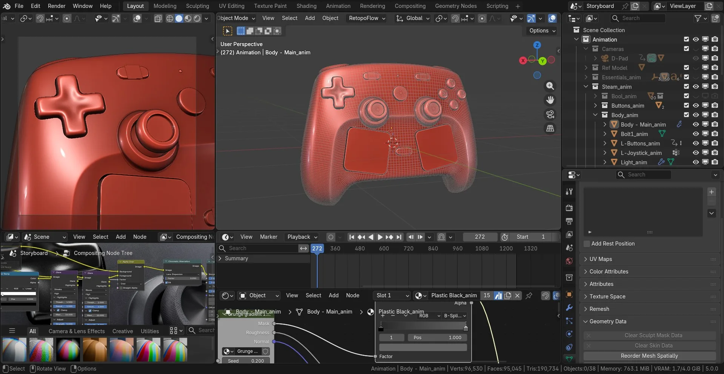Click the current frame field showing 272
Screen dimensions: 724x374
(x=480, y=237)
